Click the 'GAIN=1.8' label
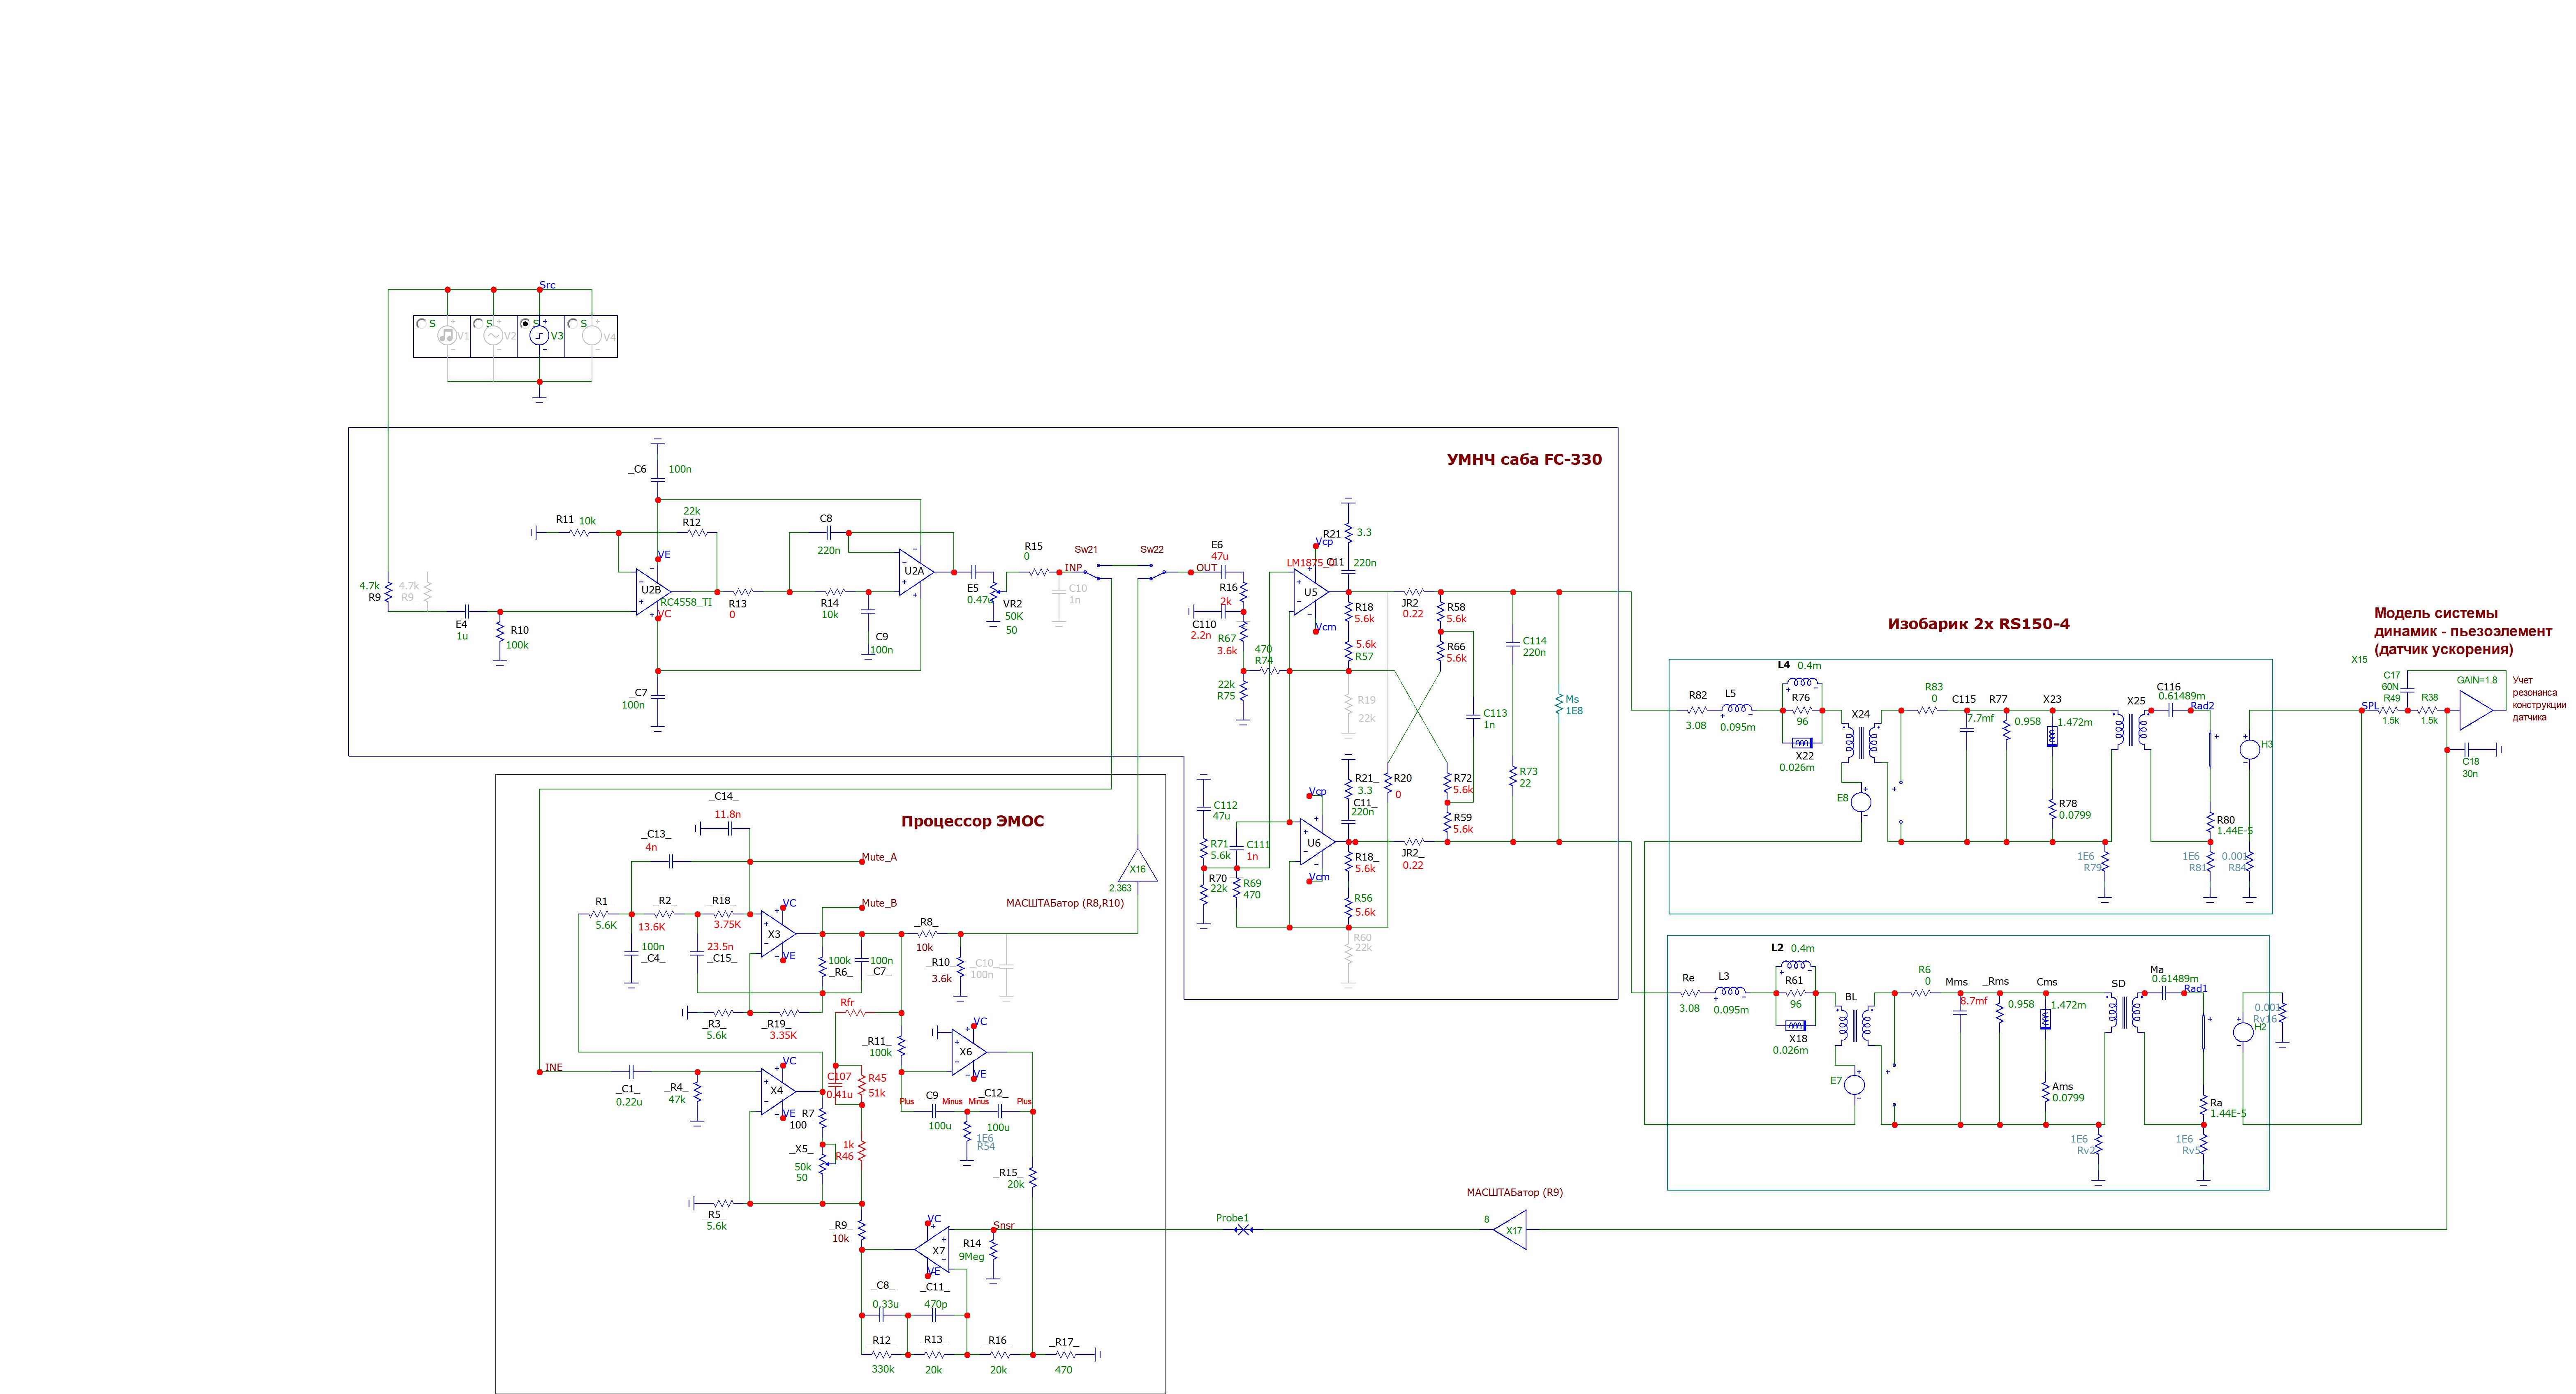This screenshot has height=1394, width=2576. click(2477, 680)
